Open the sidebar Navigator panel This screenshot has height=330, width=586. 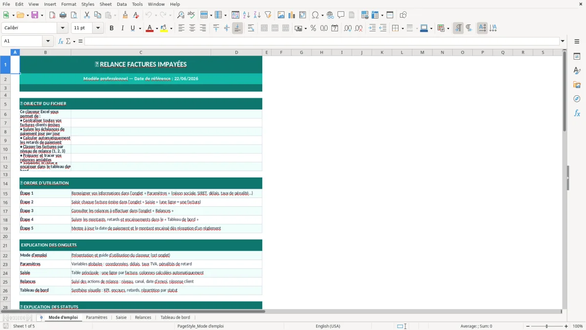pos(577,99)
